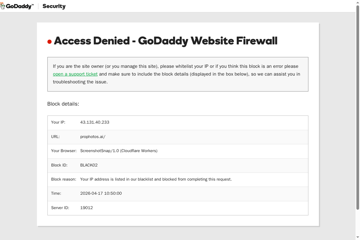This screenshot has width=360, height=240.
Task: Click the scrollbar up arrow
Action: (358, 2)
